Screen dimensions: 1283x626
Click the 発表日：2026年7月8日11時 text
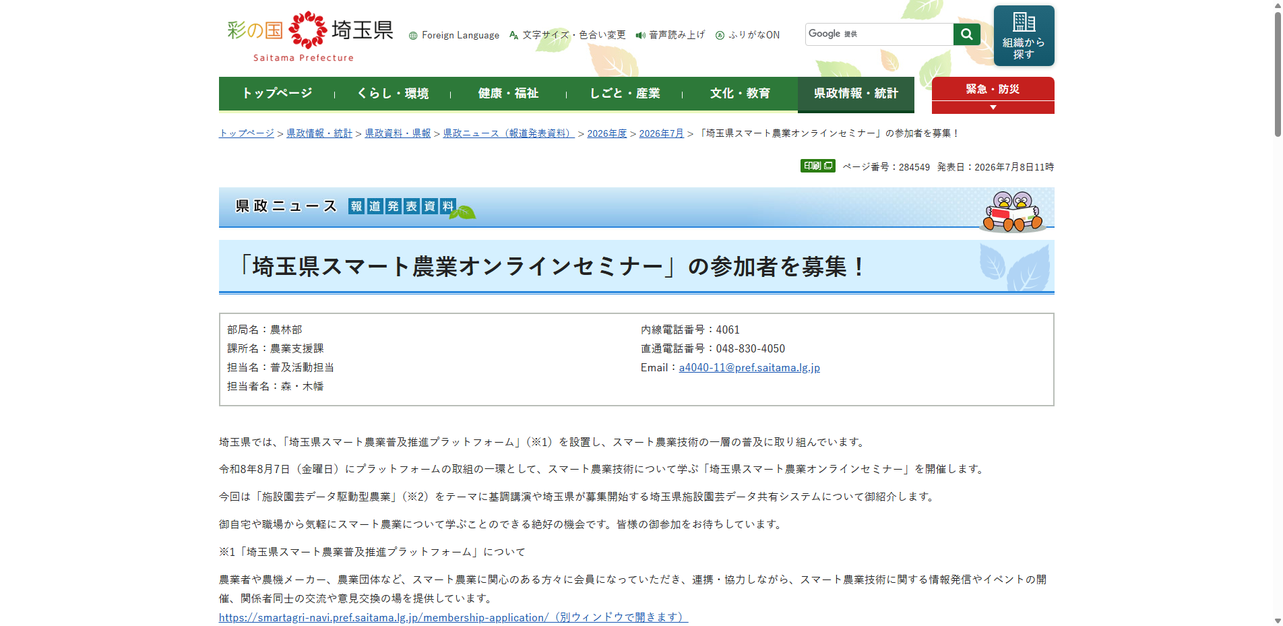(x=995, y=167)
